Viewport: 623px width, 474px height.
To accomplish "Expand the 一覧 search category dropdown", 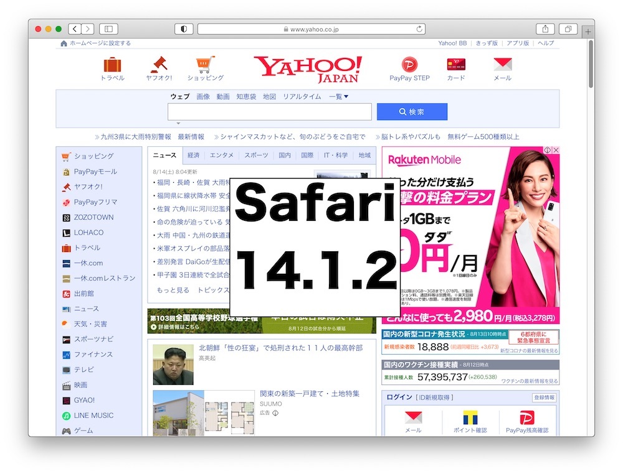I will click(x=338, y=96).
